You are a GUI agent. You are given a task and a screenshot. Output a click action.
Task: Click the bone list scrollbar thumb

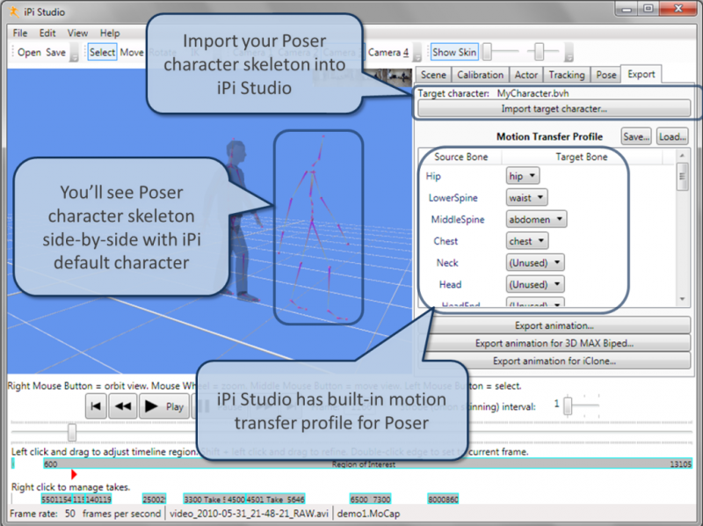tap(682, 177)
